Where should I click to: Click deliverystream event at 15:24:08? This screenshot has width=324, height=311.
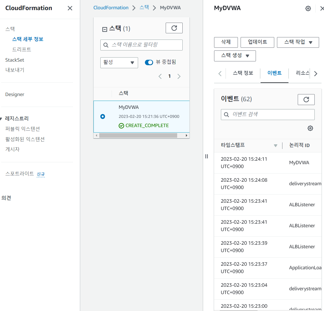[x=305, y=184]
